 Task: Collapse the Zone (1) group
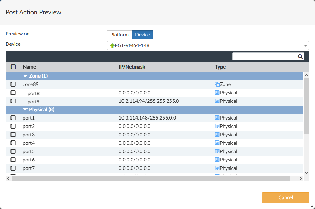point(25,76)
